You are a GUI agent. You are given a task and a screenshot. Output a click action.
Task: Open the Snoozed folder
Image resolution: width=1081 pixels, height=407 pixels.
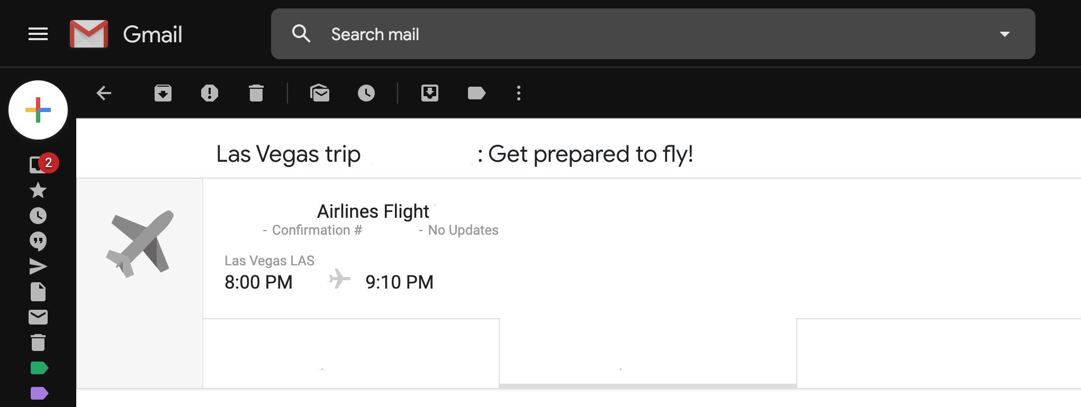coord(38,216)
